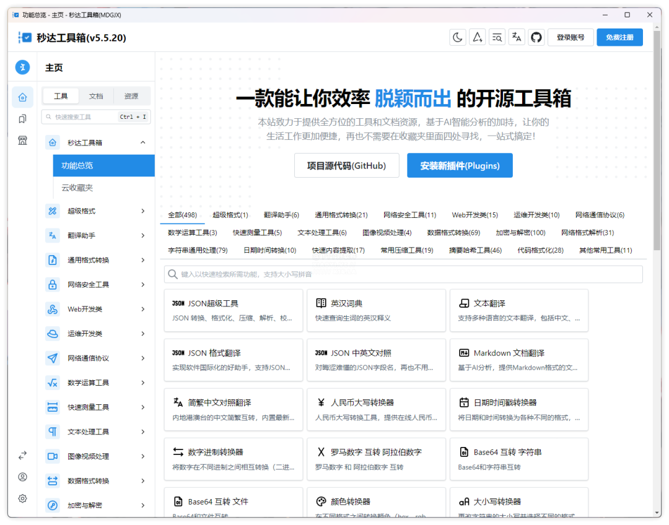
Task: Open the user account icon in the left rail
Action: tap(23, 477)
